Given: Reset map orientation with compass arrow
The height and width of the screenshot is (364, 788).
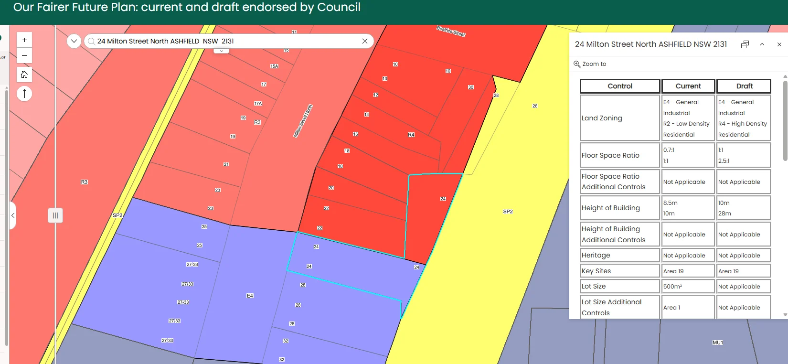Looking at the screenshot, I should point(24,94).
